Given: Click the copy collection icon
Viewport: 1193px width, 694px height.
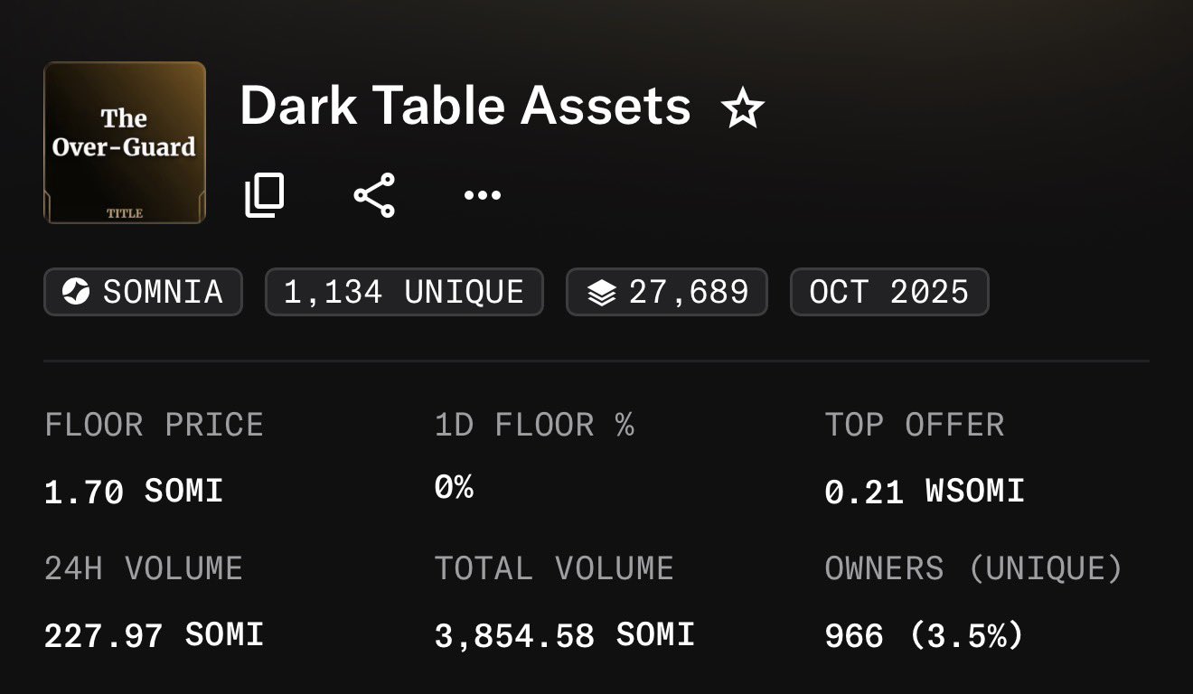Looking at the screenshot, I should (265, 195).
